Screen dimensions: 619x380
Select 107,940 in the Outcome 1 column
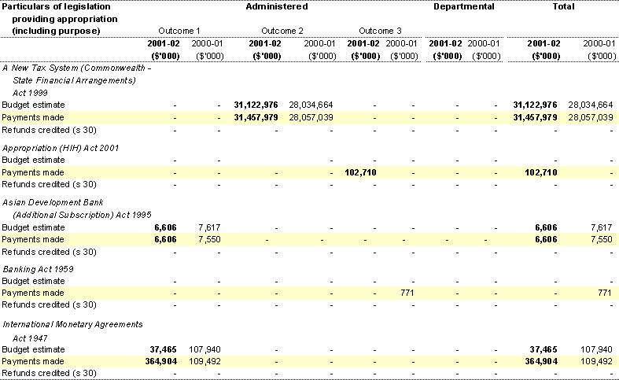[203, 349]
